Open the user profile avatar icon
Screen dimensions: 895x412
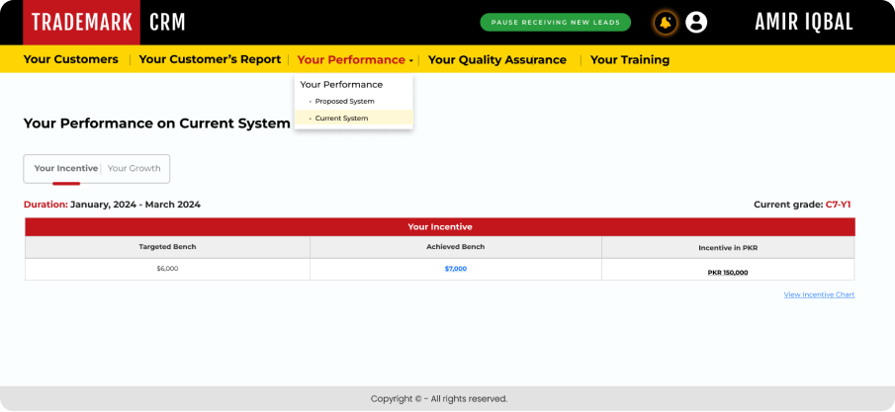pyautogui.click(x=696, y=22)
